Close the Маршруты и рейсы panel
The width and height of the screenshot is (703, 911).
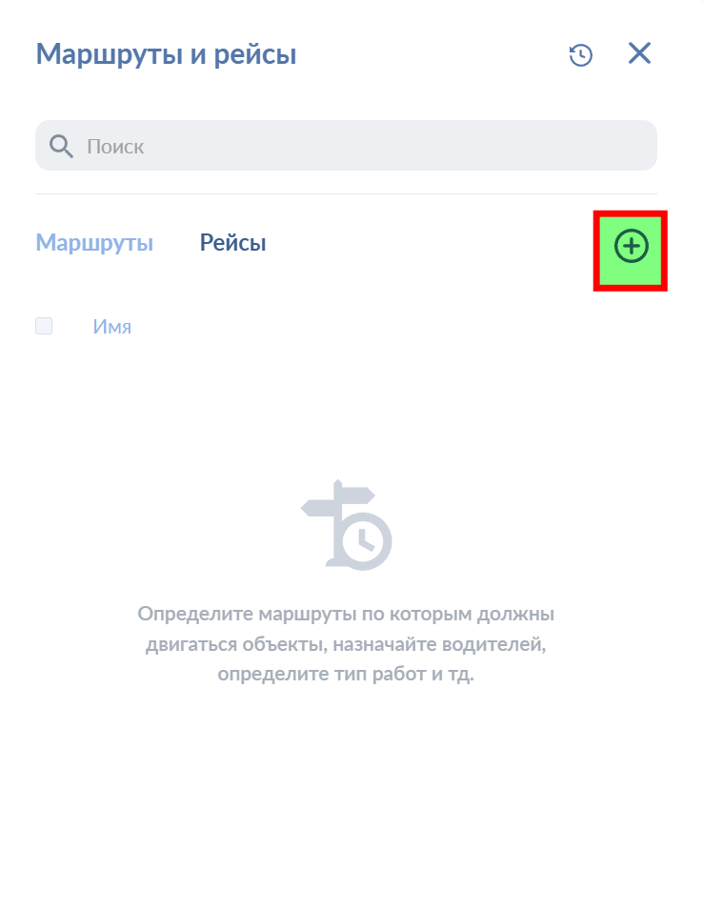click(x=639, y=53)
